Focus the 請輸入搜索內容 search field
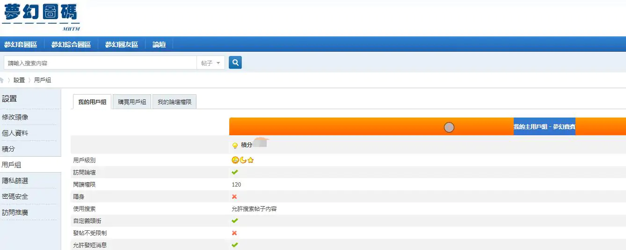The height and width of the screenshot is (250, 626). pyautogui.click(x=100, y=63)
